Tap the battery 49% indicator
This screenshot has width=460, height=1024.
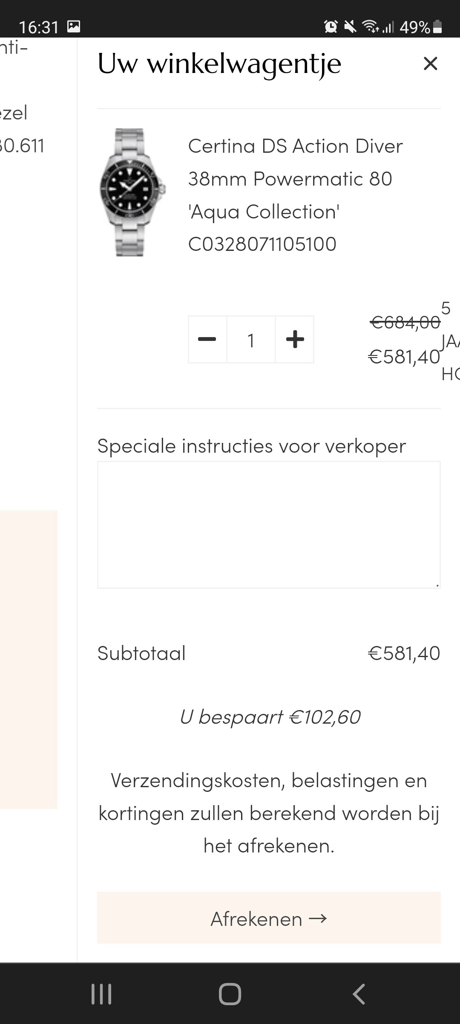[421, 27]
